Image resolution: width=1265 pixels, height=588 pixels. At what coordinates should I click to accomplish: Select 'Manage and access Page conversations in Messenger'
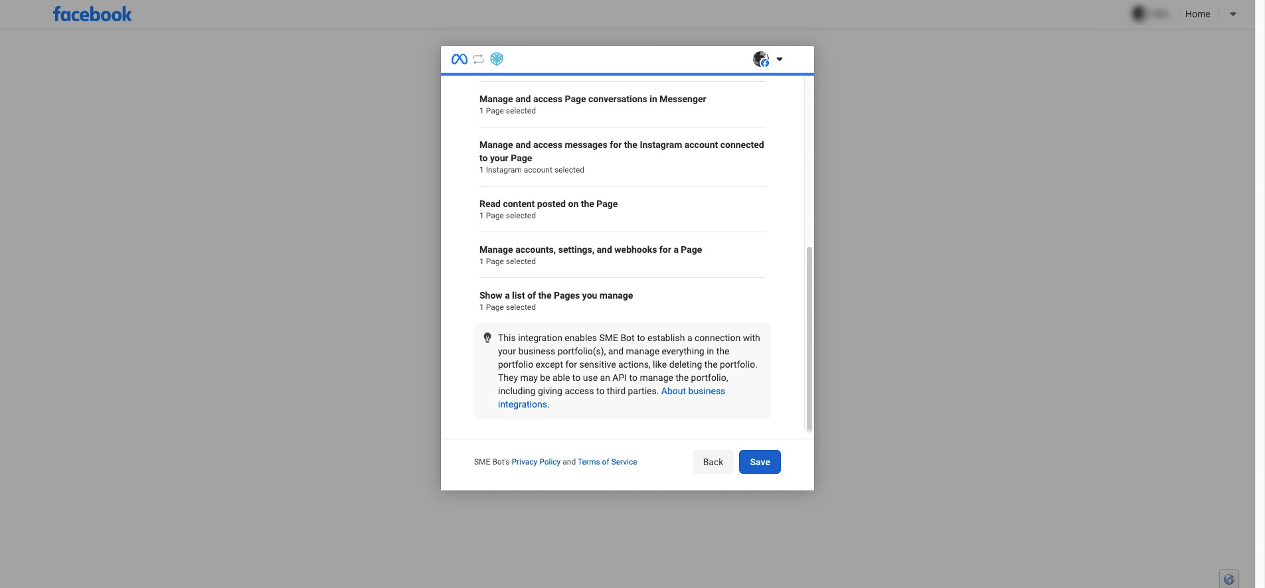tap(622, 105)
